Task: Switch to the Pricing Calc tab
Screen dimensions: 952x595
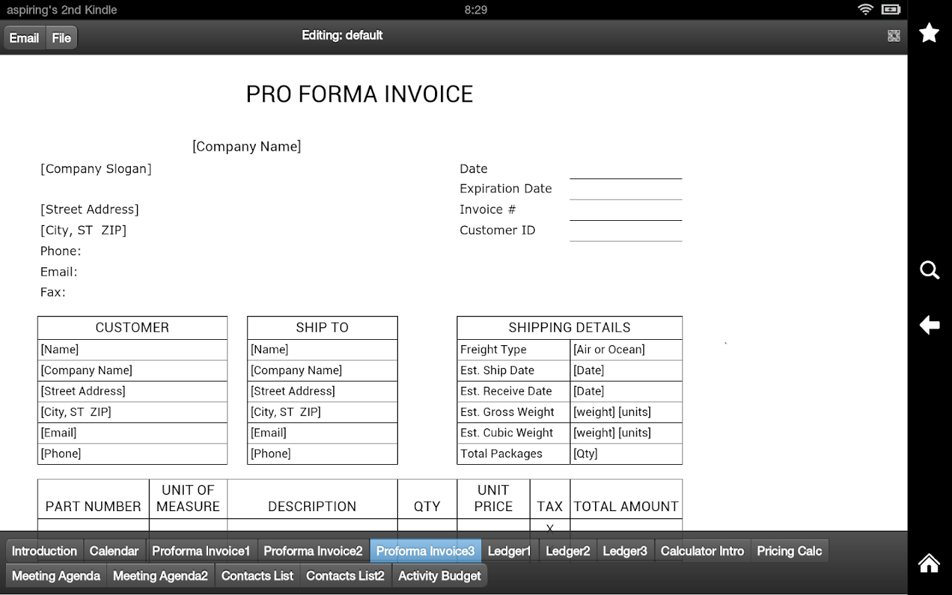Action: coord(789,551)
